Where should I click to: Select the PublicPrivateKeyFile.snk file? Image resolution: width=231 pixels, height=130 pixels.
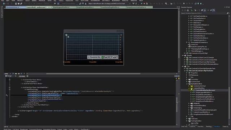point(199,47)
